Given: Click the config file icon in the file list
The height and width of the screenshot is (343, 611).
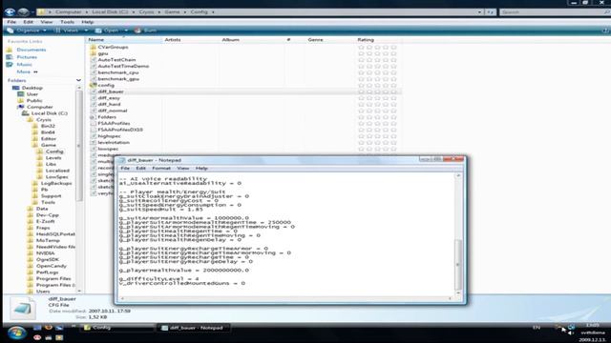Looking at the screenshot, I should coord(93,85).
